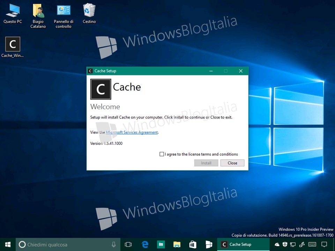This screenshot has height=251, width=335.
Task: Launch Microsoft Edge from the taskbar
Action: click(x=145, y=245)
